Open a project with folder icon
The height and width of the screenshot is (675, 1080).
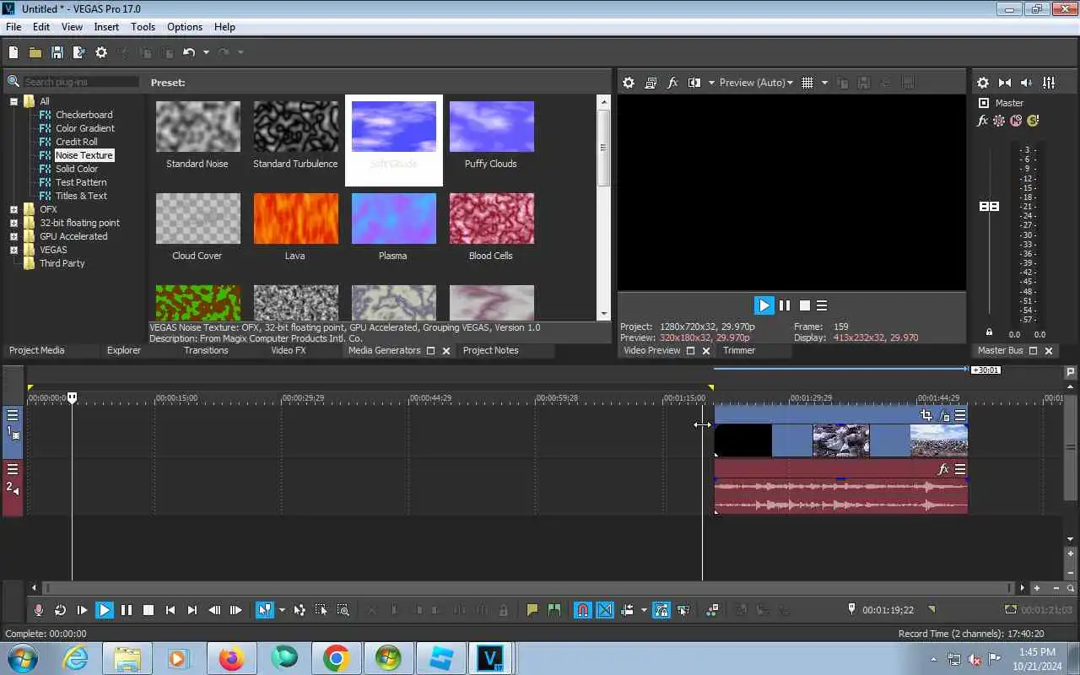(35, 52)
